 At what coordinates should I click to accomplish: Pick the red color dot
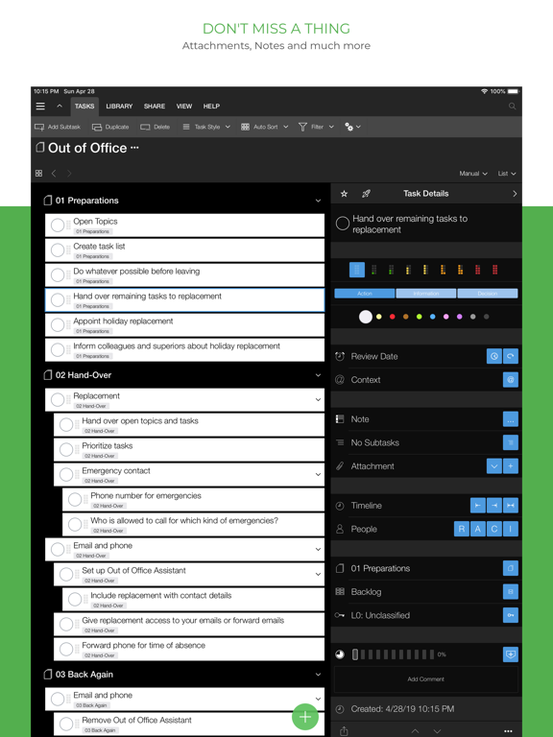pos(392,317)
